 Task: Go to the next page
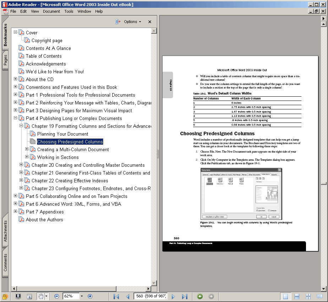(173, 296)
